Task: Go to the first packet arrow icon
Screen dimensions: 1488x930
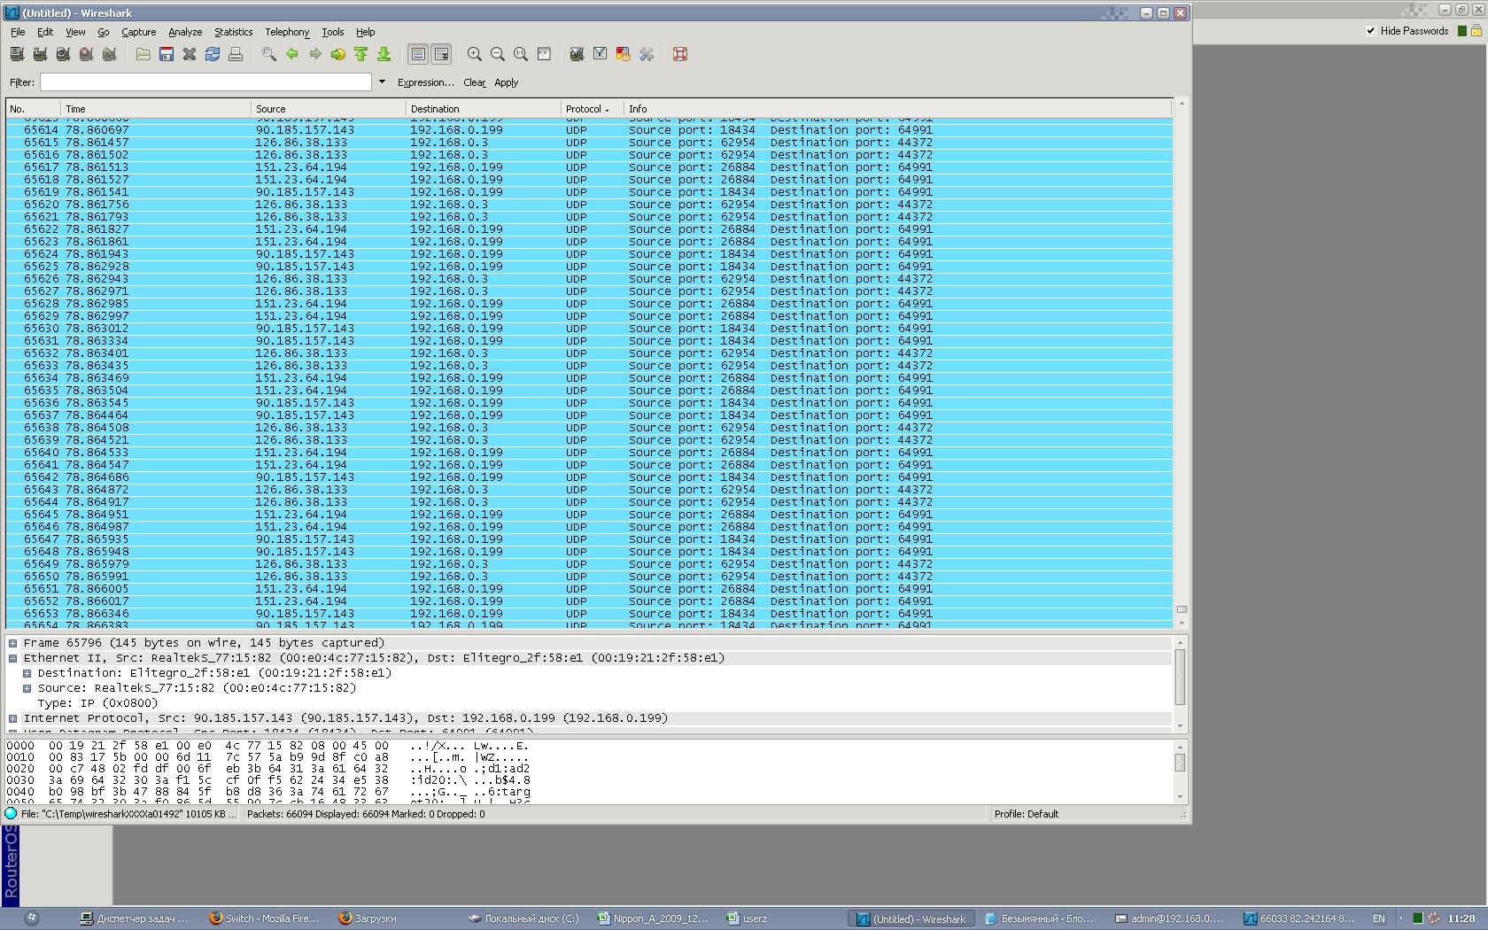Action: pos(361,55)
